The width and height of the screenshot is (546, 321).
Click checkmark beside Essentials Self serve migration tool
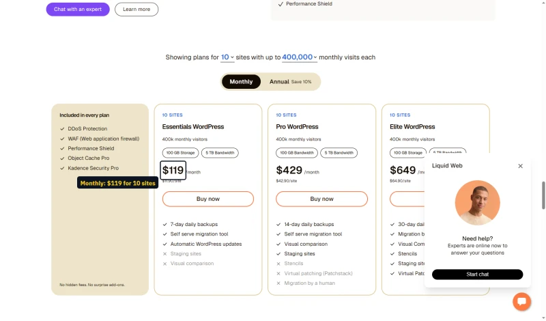164,234
